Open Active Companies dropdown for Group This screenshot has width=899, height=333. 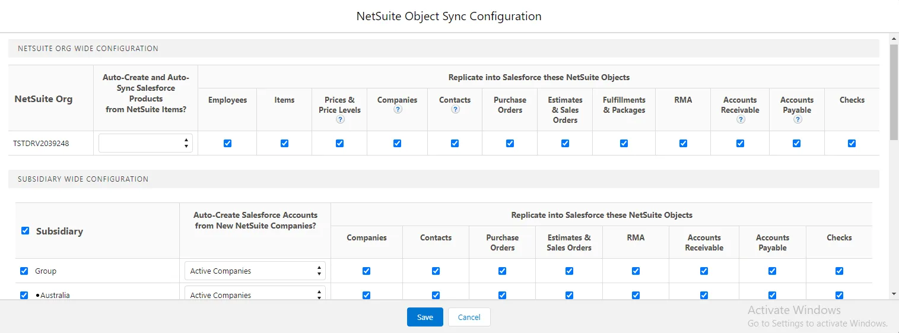pos(255,271)
